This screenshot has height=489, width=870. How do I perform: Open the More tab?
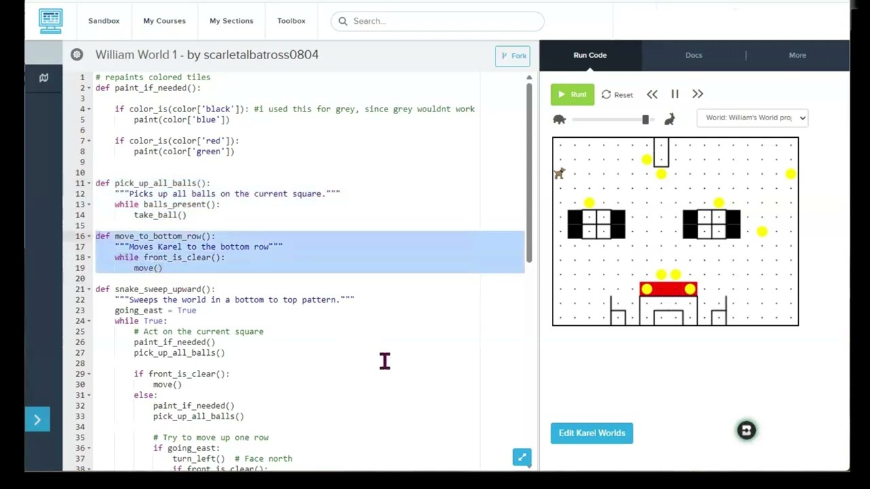797,55
